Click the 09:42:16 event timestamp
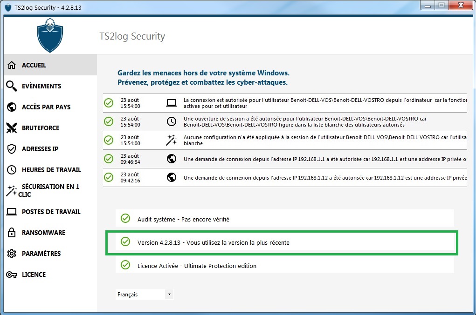476x315 pixels. (x=130, y=177)
